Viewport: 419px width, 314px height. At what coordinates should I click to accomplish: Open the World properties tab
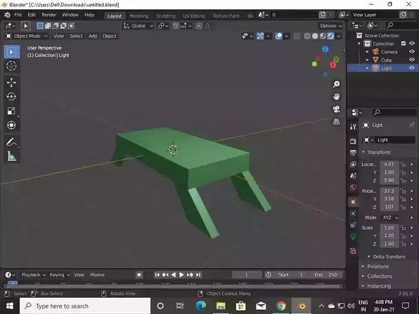tap(353, 187)
